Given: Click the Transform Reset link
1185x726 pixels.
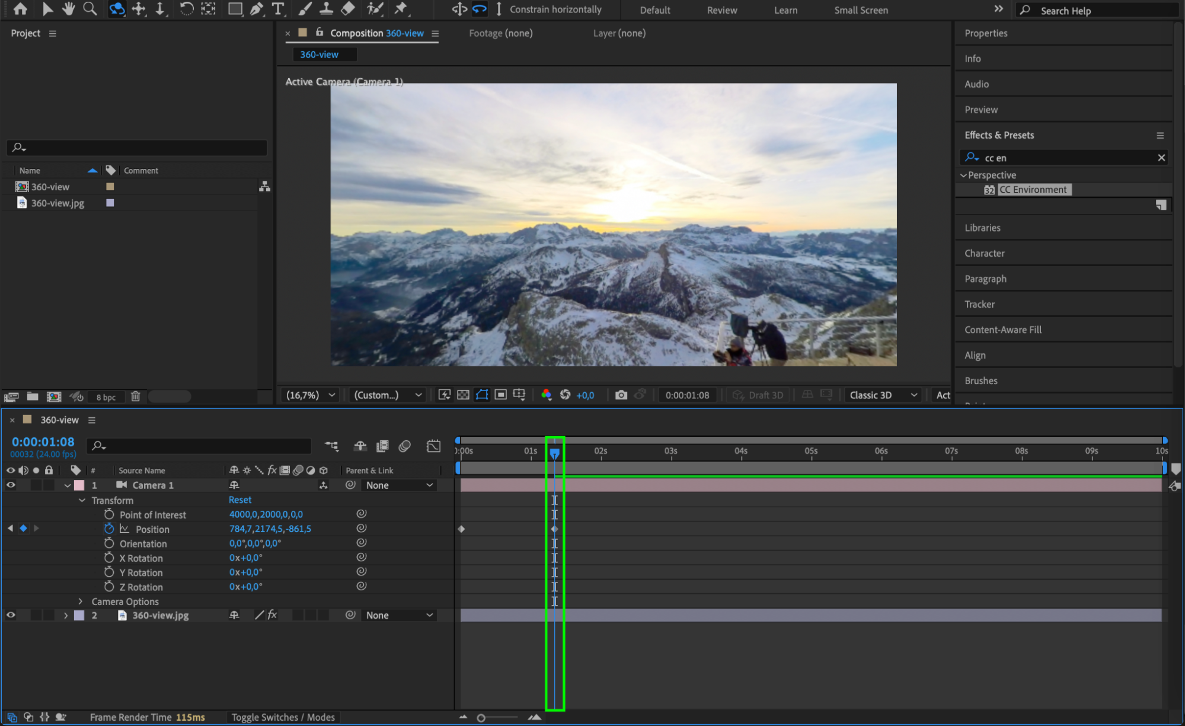Looking at the screenshot, I should (239, 500).
